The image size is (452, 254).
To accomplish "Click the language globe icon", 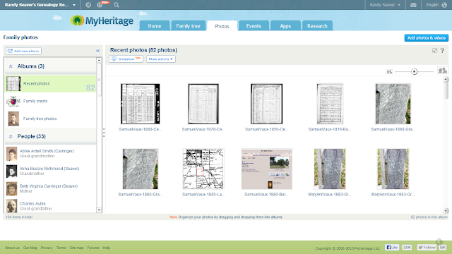I will click(x=444, y=5).
